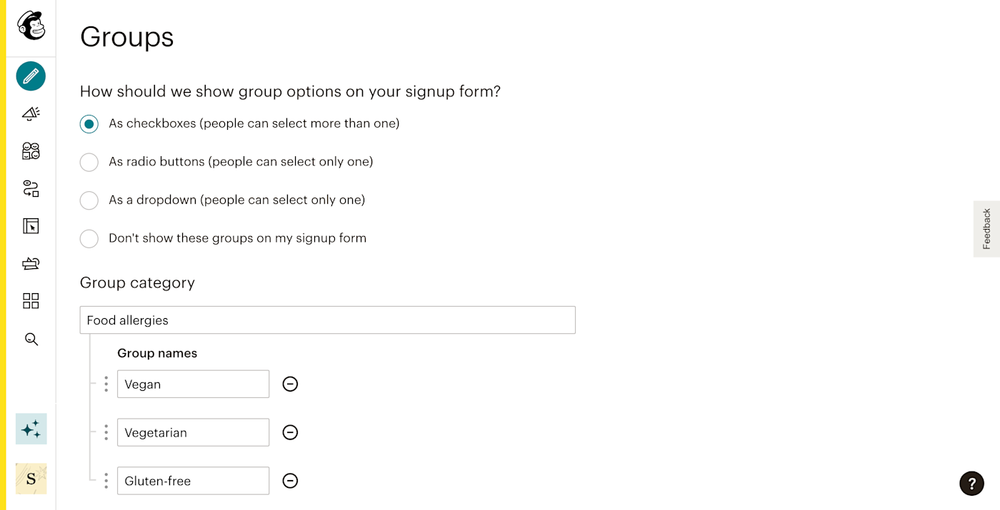This screenshot has height=510, width=1000.
Task: Select the As a dropdown option
Action: pyautogui.click(x=89, y=200)
